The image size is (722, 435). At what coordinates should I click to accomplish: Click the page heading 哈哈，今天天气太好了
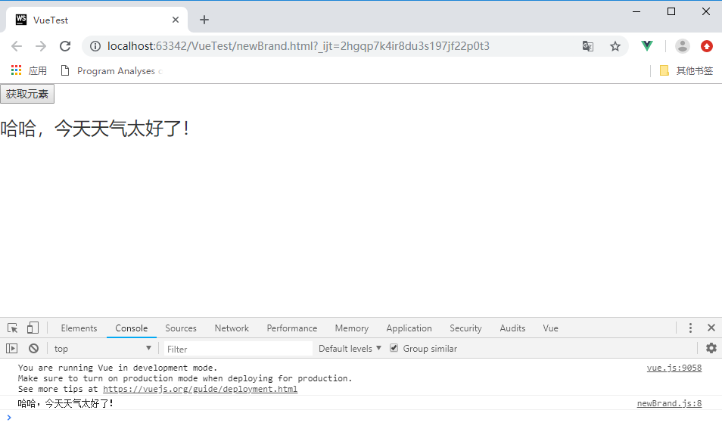point(95,129)
